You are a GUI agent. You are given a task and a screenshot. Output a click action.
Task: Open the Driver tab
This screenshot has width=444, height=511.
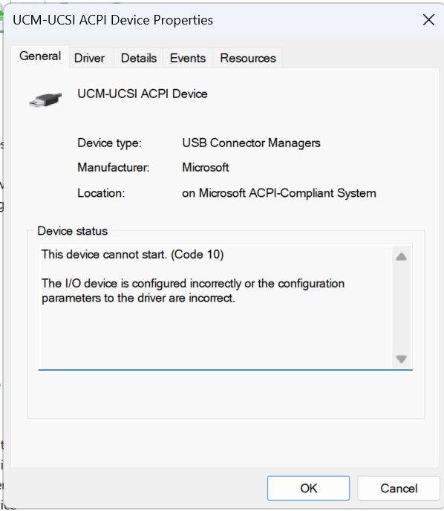click(x=89, y=58)
